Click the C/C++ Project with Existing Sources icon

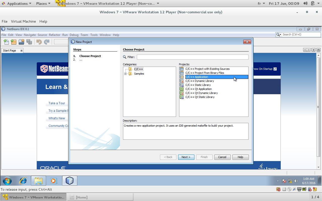pyautogui.click(x=182, y=69)
